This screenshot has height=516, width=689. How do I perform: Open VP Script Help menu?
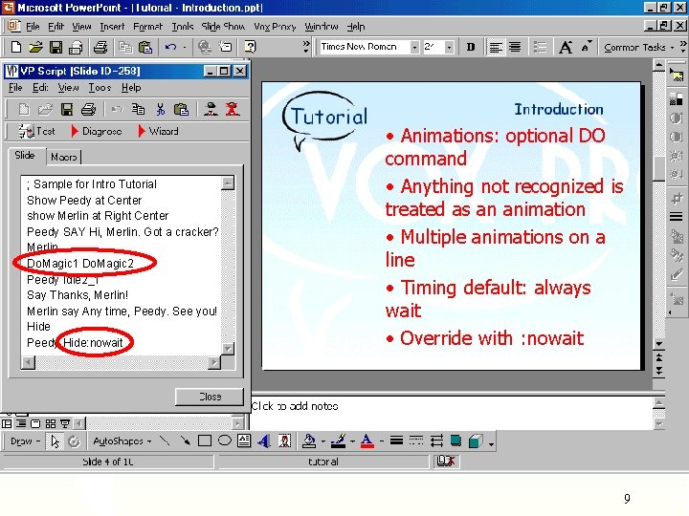point(131,88)
